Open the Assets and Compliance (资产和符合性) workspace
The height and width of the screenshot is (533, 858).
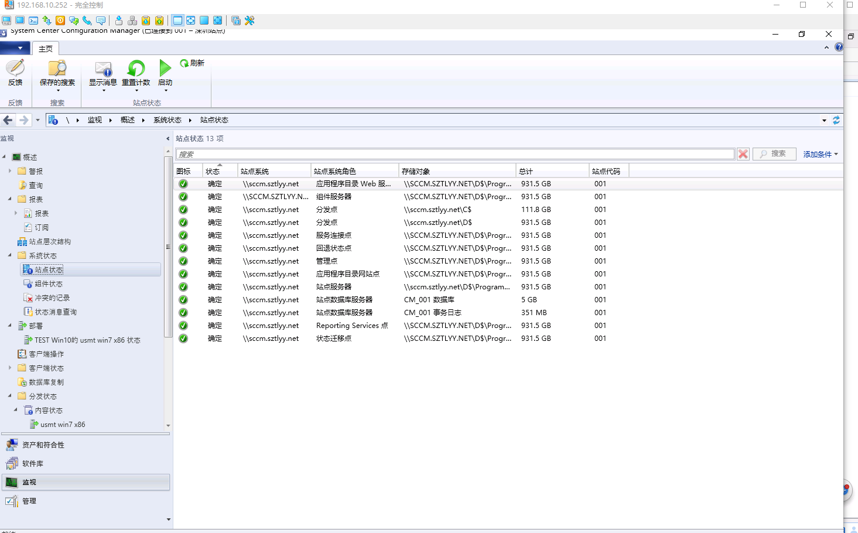[86, 445]
